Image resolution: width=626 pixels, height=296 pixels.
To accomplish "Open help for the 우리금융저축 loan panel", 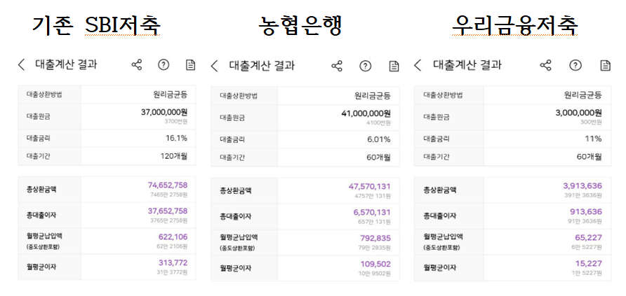I will point(575,65).
